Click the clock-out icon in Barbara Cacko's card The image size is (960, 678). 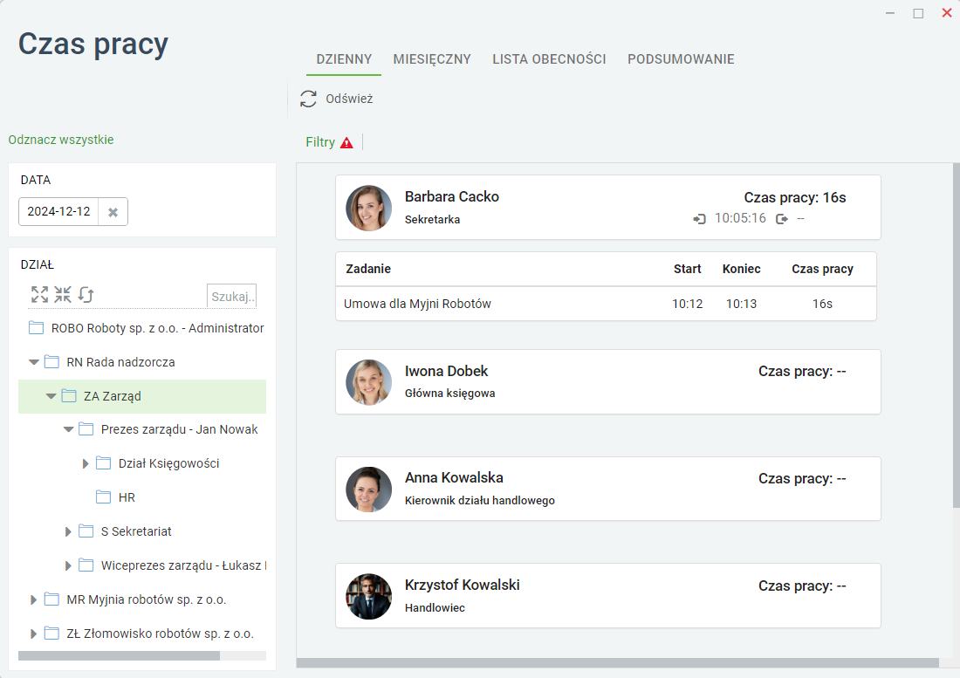point(782,218)
